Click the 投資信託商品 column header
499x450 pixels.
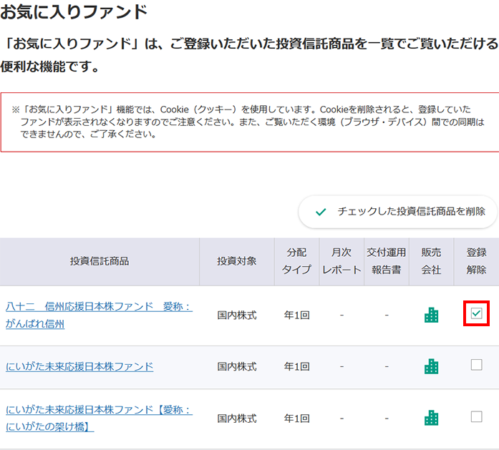[100, 261]
